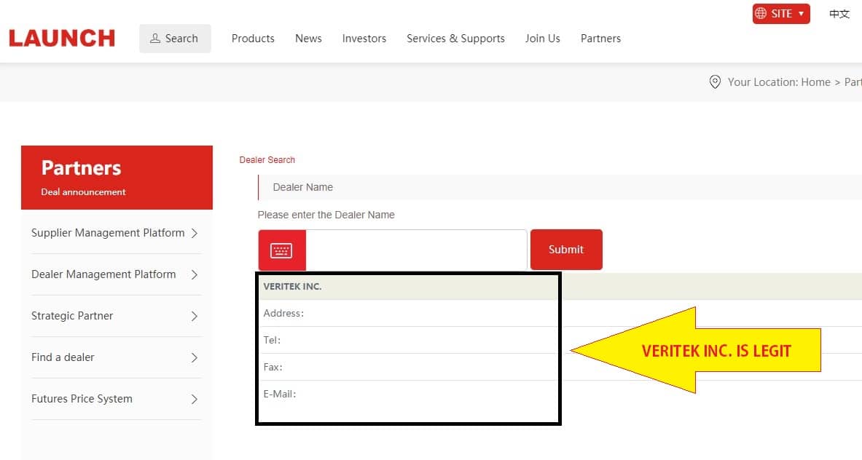Expand Supplier Management Platform arrow
Viewport: 862px width, 460px height.
pyautogui.click(x=194, y=233)
